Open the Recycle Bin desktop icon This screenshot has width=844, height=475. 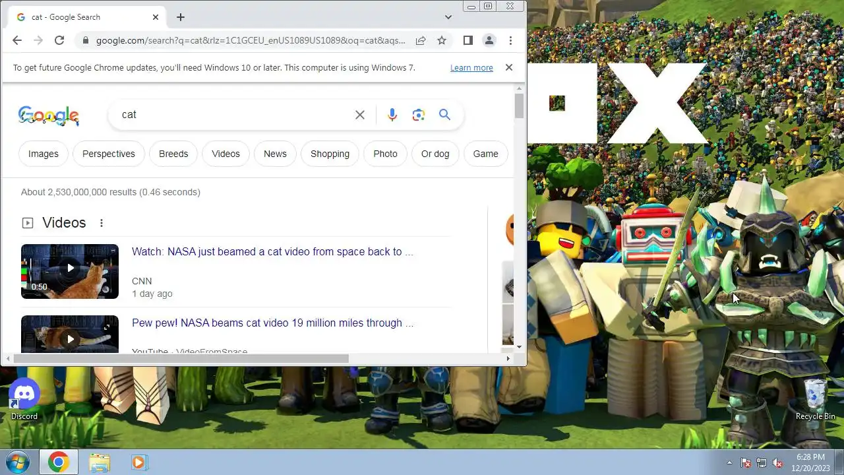[x=816, y=400]
